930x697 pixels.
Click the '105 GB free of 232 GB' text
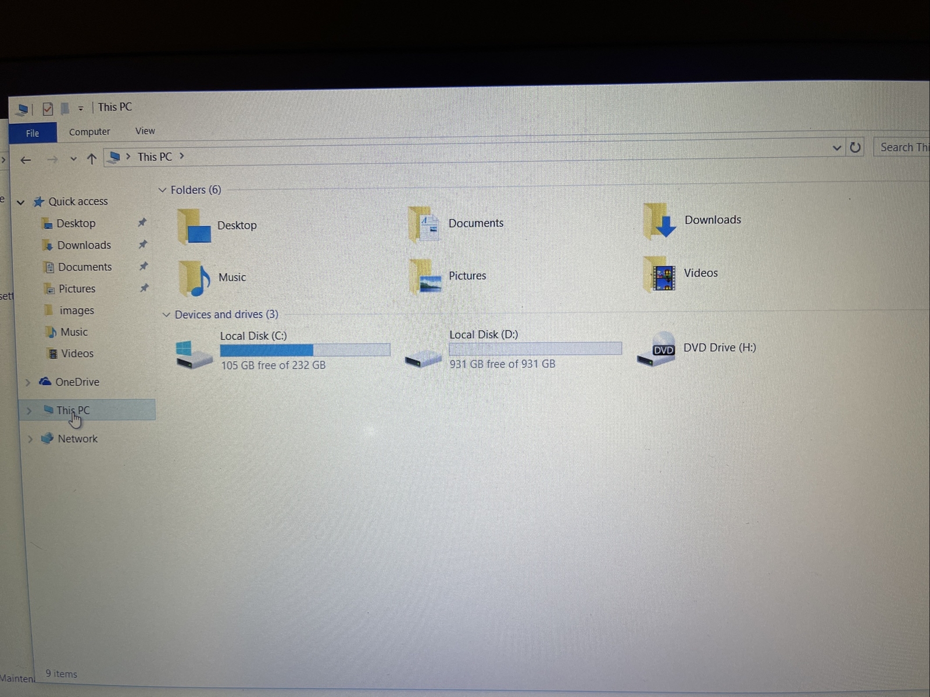[x=273, y=365]
